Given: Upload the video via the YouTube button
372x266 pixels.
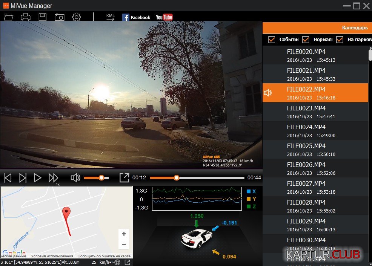Looking at the screenshot, I should tap(164, 17).
